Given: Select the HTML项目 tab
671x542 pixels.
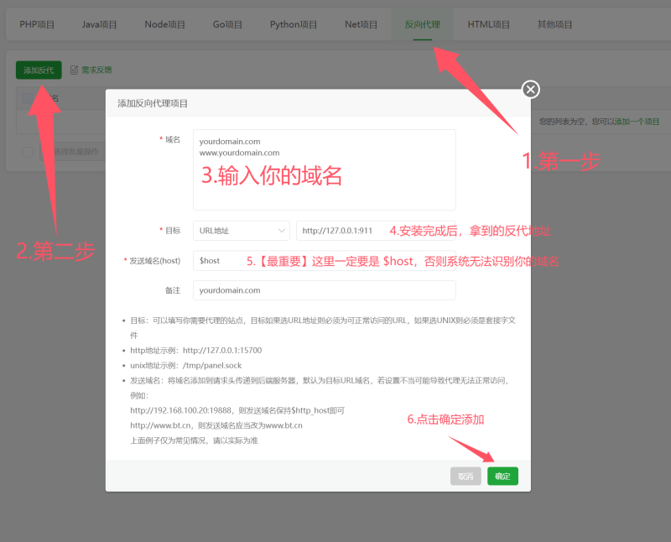Looking at the screenshot, I should pyautogui.click(x=488, y=24).
